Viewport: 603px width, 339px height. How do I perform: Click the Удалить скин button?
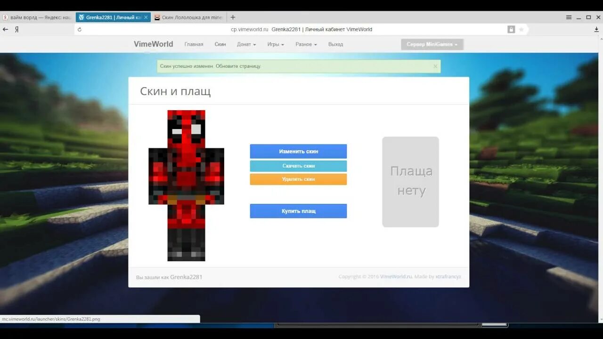point(298,179)
